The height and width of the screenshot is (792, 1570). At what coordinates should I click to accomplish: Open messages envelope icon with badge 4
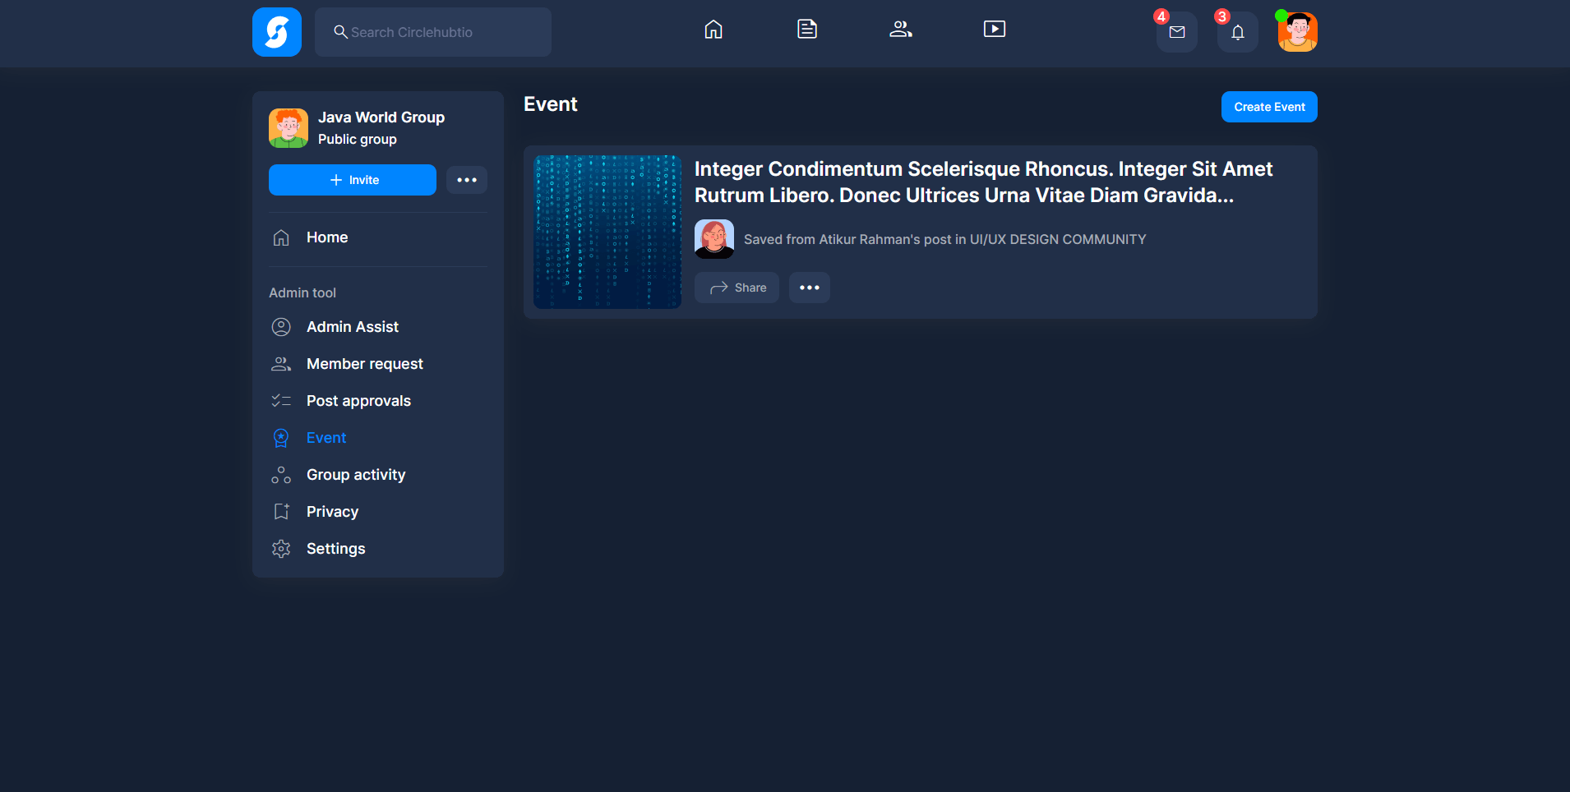pyautogui.click(x=1177, y=32)
